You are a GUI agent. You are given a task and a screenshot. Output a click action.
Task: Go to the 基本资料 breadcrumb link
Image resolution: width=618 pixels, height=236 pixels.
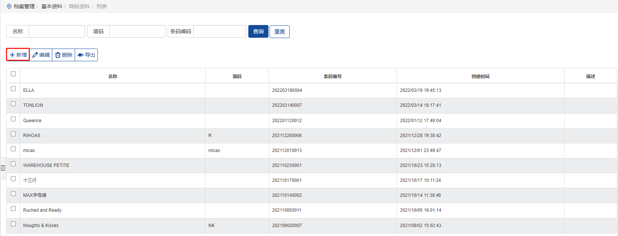coord(52,6)
